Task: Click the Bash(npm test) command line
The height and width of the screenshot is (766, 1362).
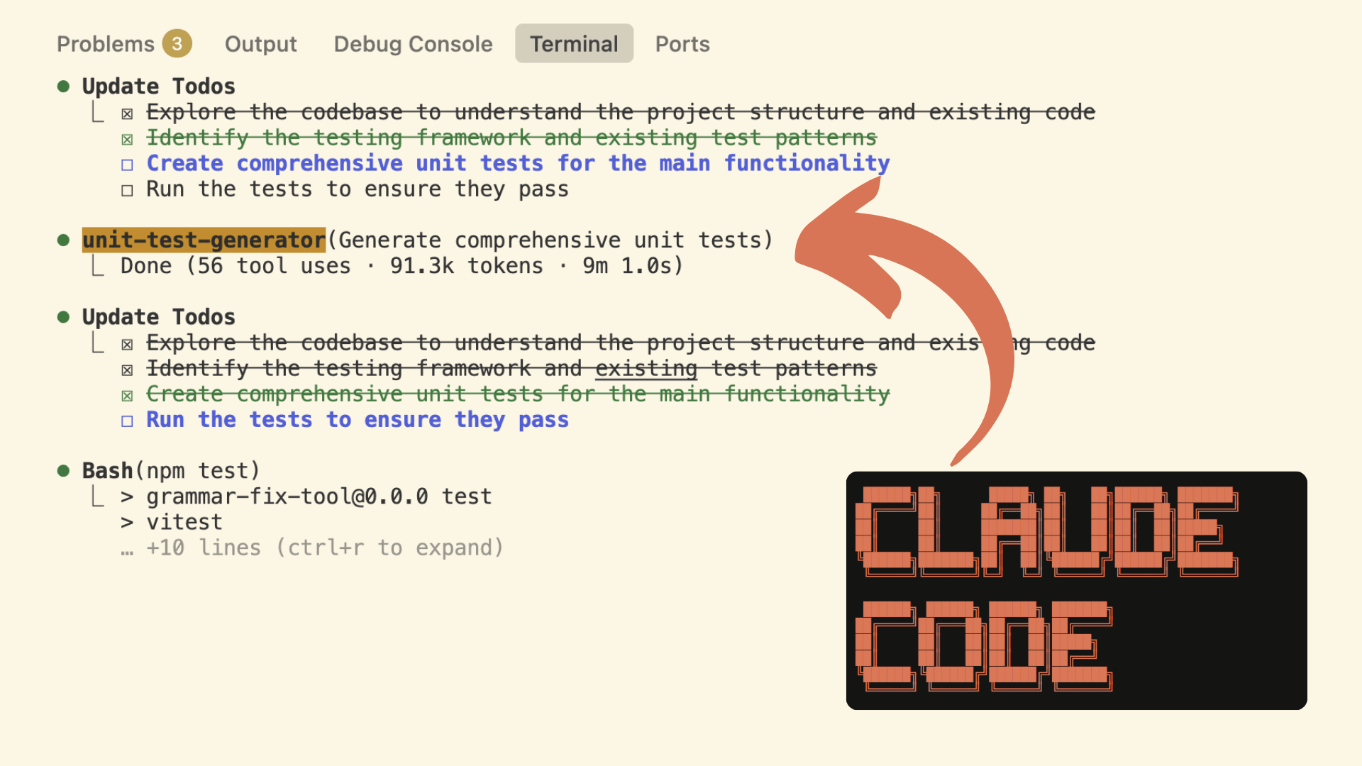Action: coord(171,471)
